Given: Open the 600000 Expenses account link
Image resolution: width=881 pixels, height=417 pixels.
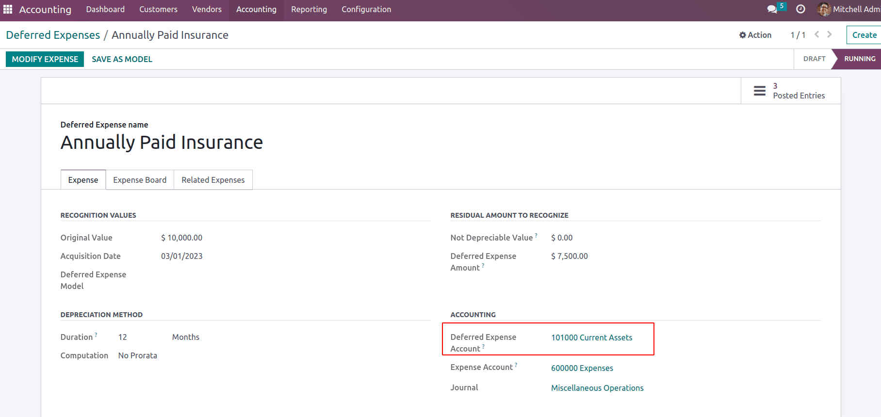Looking at the screenshot, I should tap(582, 368).
